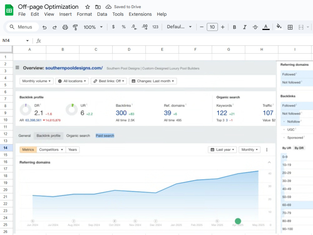The width and height of the screenshot is (313, 235).
Task: Decrease font size with minus button
Action: pyautogui.click(x=202, y=27)
